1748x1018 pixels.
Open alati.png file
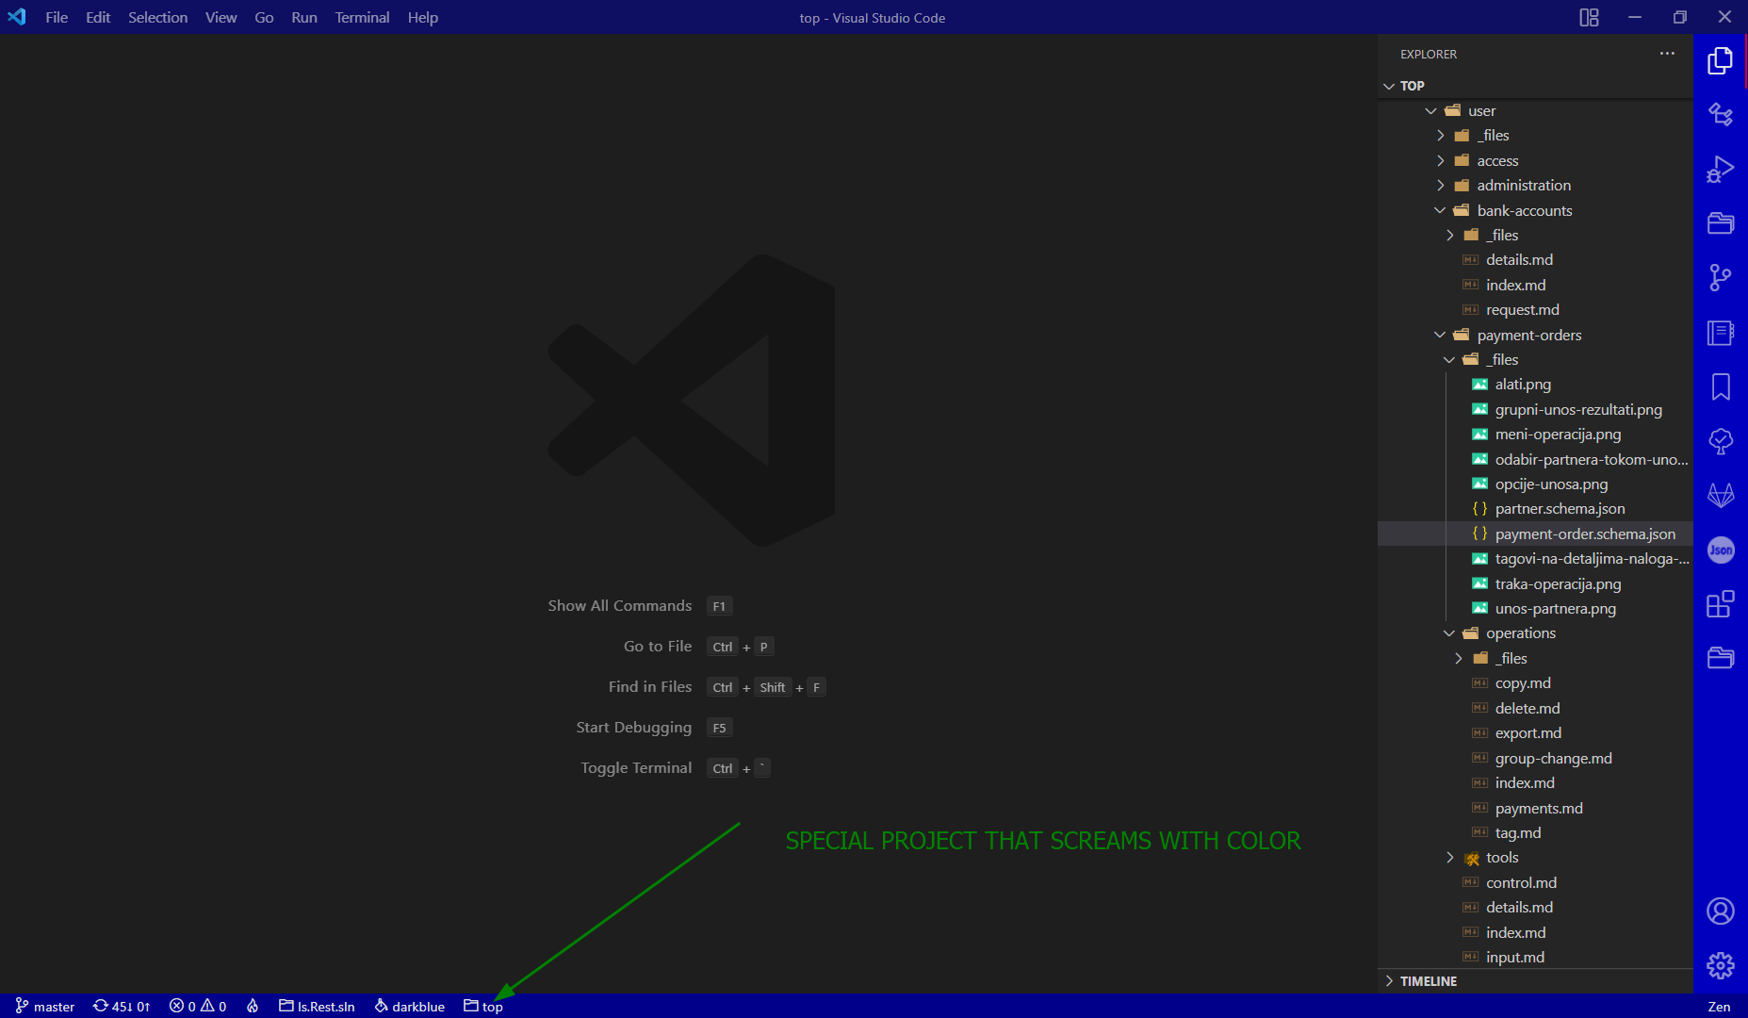pos(1535,385)
